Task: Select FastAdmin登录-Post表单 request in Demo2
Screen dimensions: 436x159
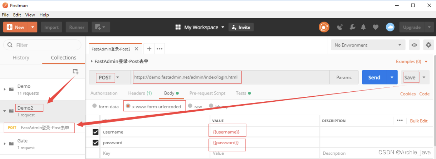Action: (x=43, y=127)
